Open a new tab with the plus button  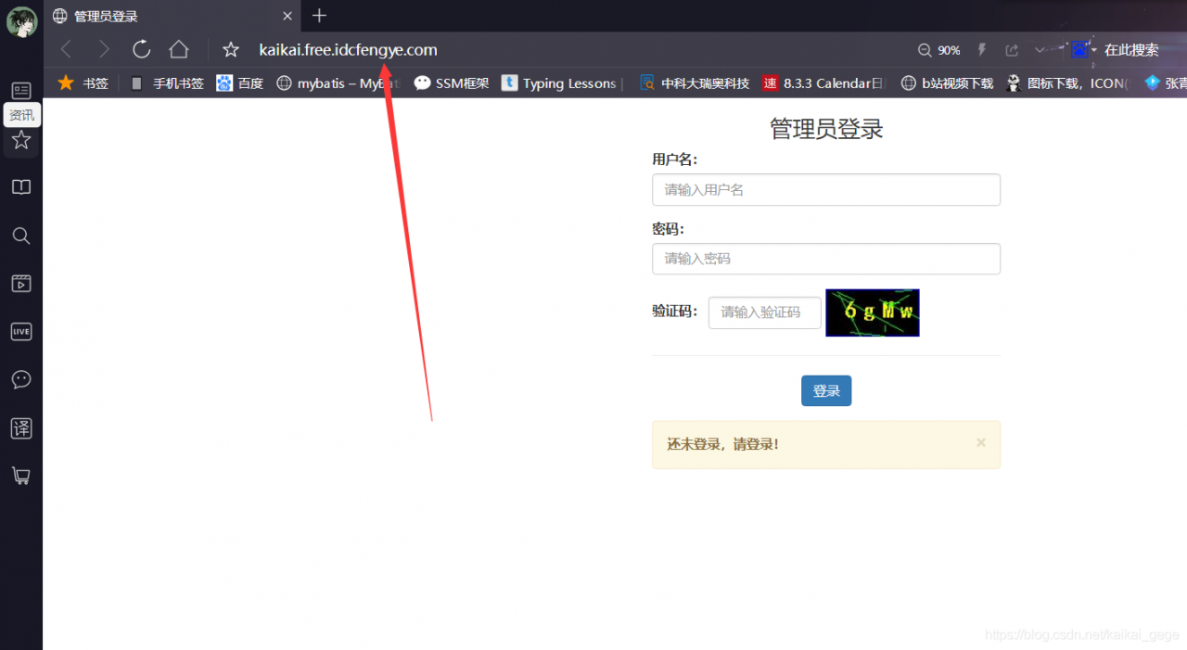[x=319, y=16]
